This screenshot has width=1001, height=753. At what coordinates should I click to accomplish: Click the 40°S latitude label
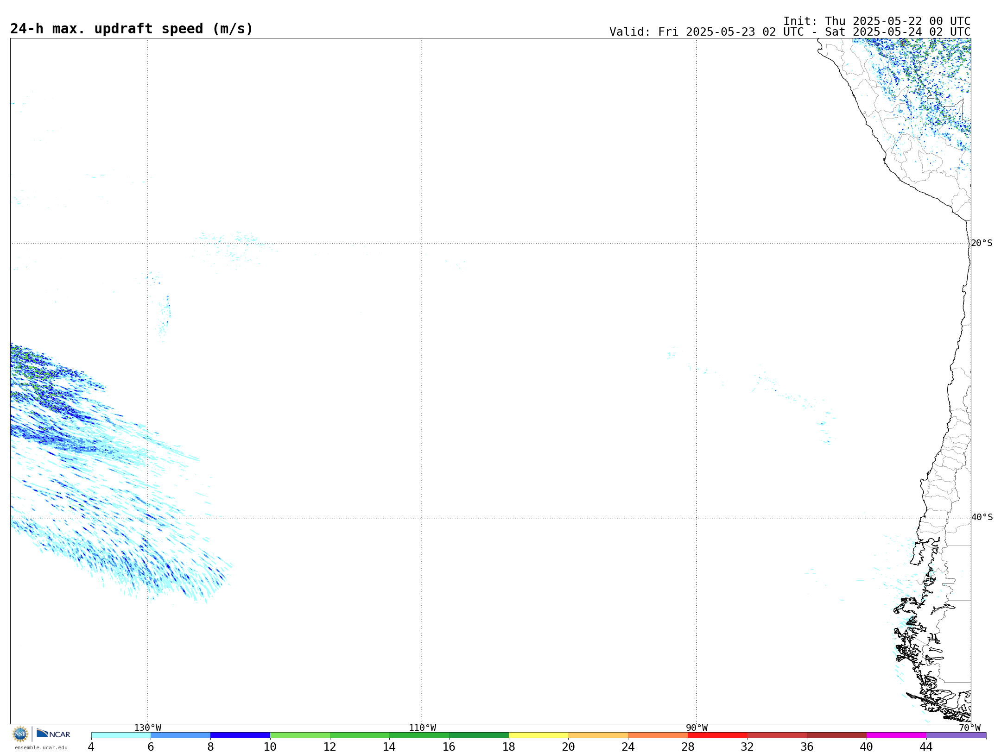(982, 517)
